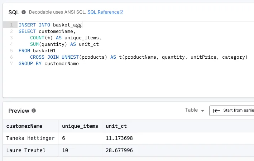Click the Start from earliest button
The width and height of the screenshot is (254, 161).
(x=232, y=111)
